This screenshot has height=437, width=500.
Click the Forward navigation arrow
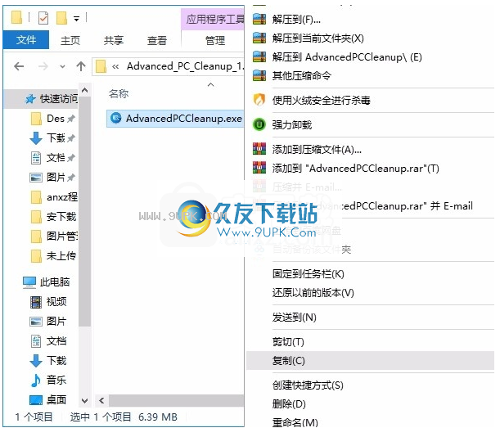[x=43, y=66]
